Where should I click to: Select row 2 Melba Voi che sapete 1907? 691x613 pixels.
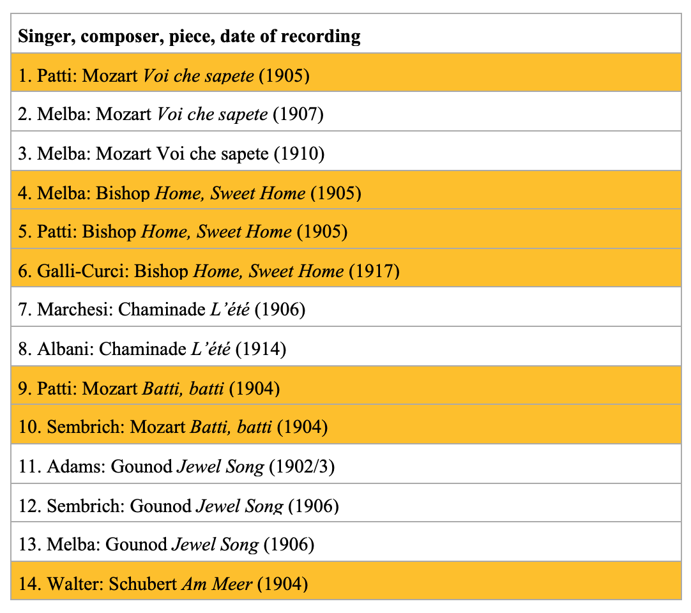pyautogui.click(x=171, y=115)
